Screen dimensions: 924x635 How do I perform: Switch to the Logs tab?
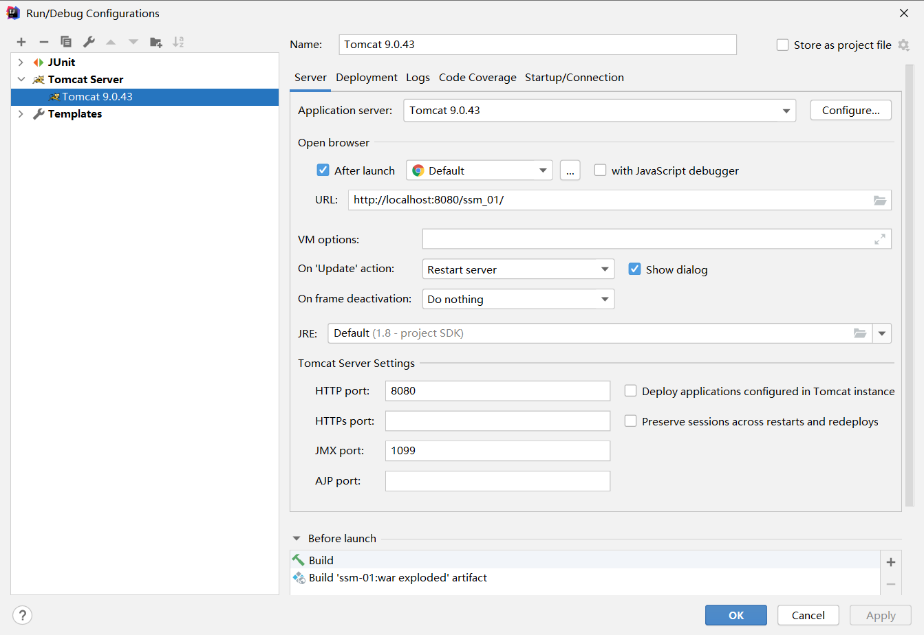click(418, 78)
